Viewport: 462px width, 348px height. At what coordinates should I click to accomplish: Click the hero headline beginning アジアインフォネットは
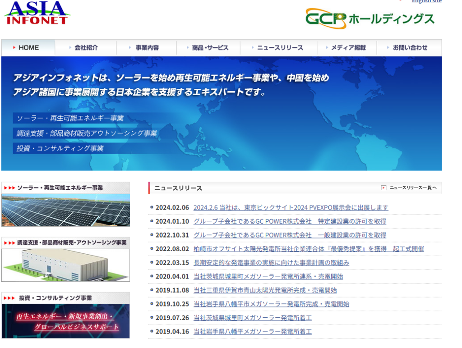pos(171,85)
